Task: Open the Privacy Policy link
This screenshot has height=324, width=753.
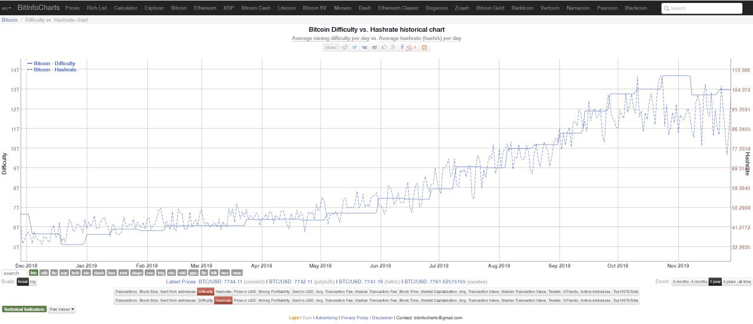Action: pos(354,318)
